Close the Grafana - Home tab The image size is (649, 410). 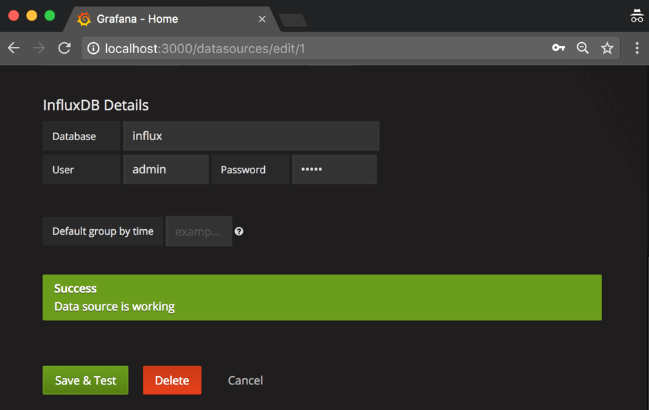point(262,19)
